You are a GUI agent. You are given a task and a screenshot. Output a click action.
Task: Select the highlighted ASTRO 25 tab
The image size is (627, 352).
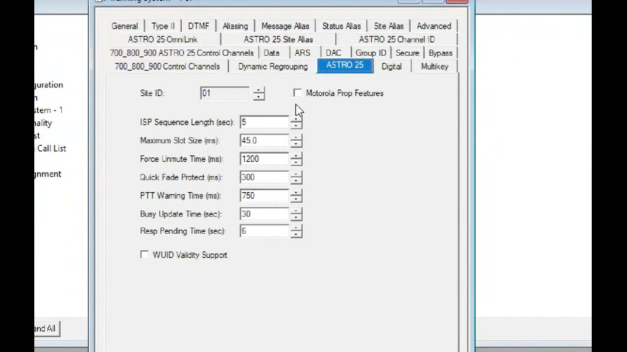(x=345, y=66)
